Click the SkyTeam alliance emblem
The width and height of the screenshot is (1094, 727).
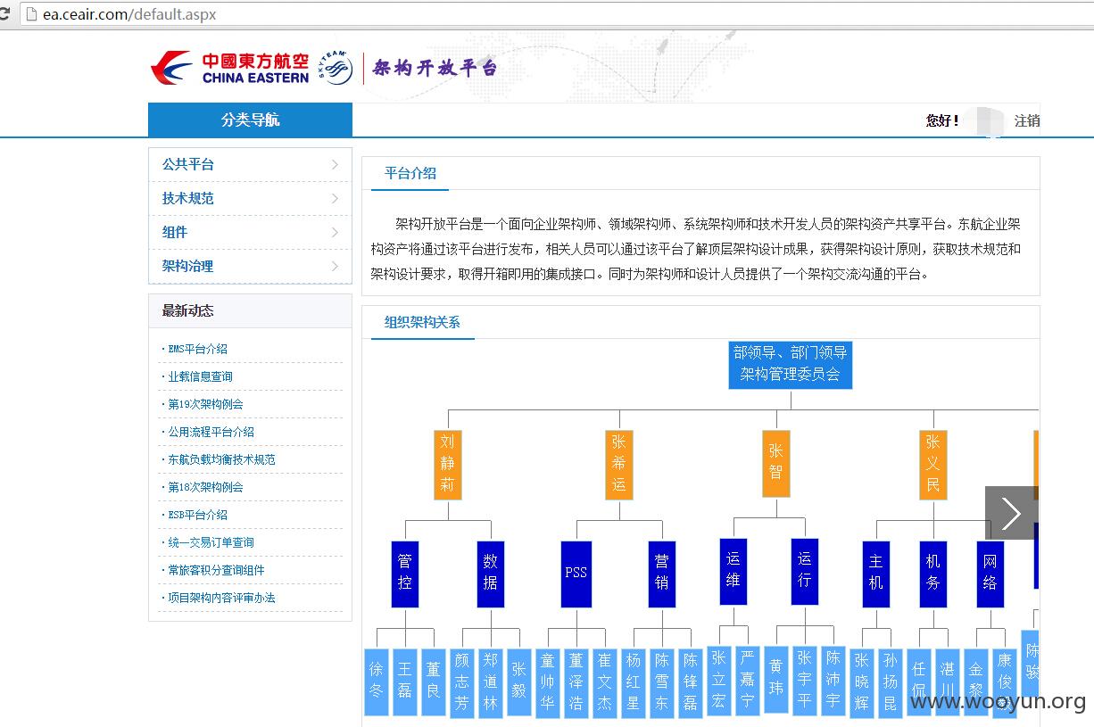coord(336,69)
